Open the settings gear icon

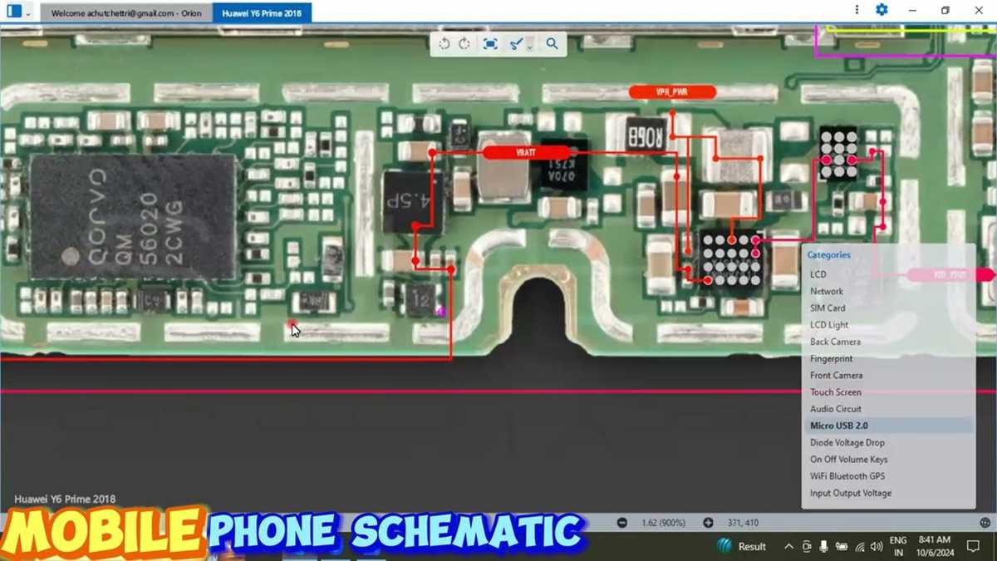(x=882, y=10)
